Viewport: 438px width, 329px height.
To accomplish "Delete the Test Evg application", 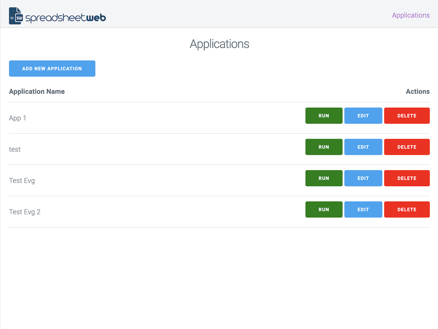I will [x=407, y=178].
